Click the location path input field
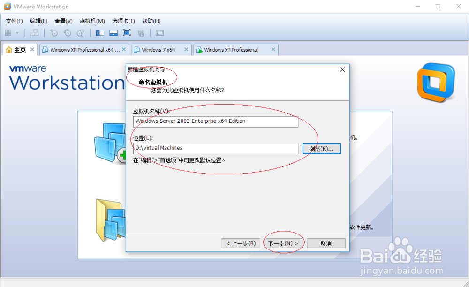 216,148
